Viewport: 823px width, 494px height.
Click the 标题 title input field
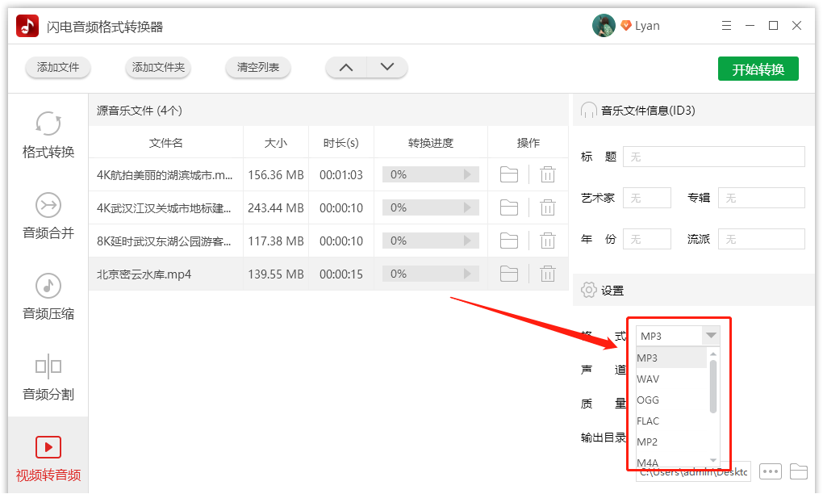click(x=714, y=157)
